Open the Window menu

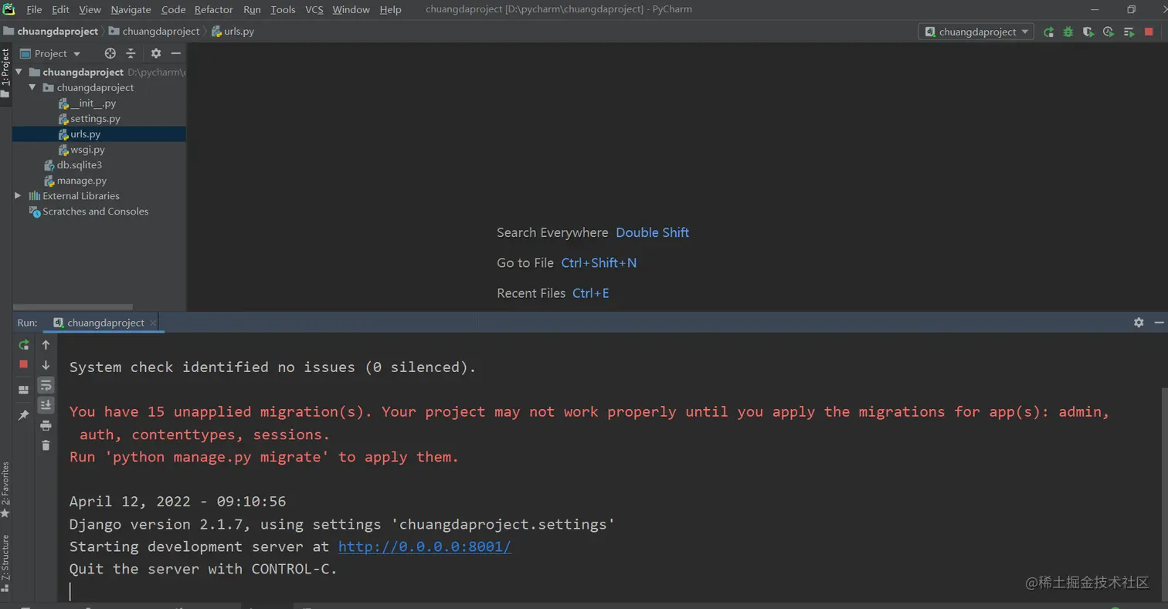[x=351, y=9]
